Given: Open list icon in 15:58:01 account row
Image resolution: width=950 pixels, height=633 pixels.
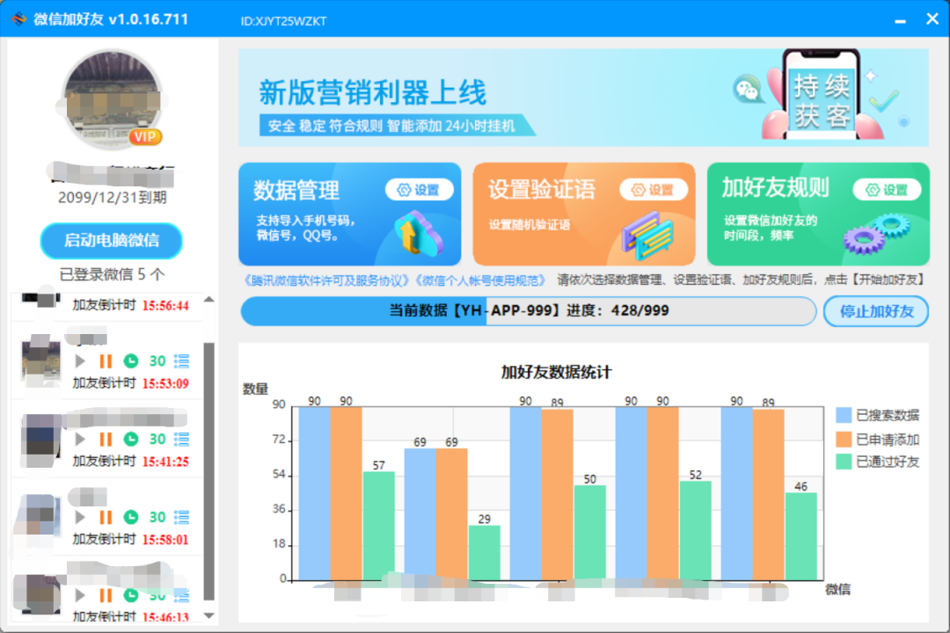Looking at the screenshot, I should tap(182, 517).
